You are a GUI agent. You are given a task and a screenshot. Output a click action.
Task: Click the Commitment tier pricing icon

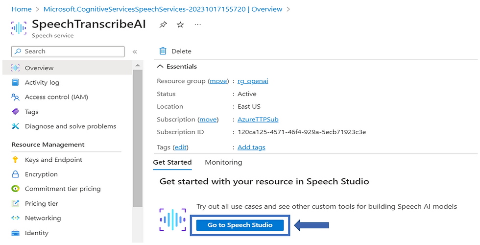point(15,189)
